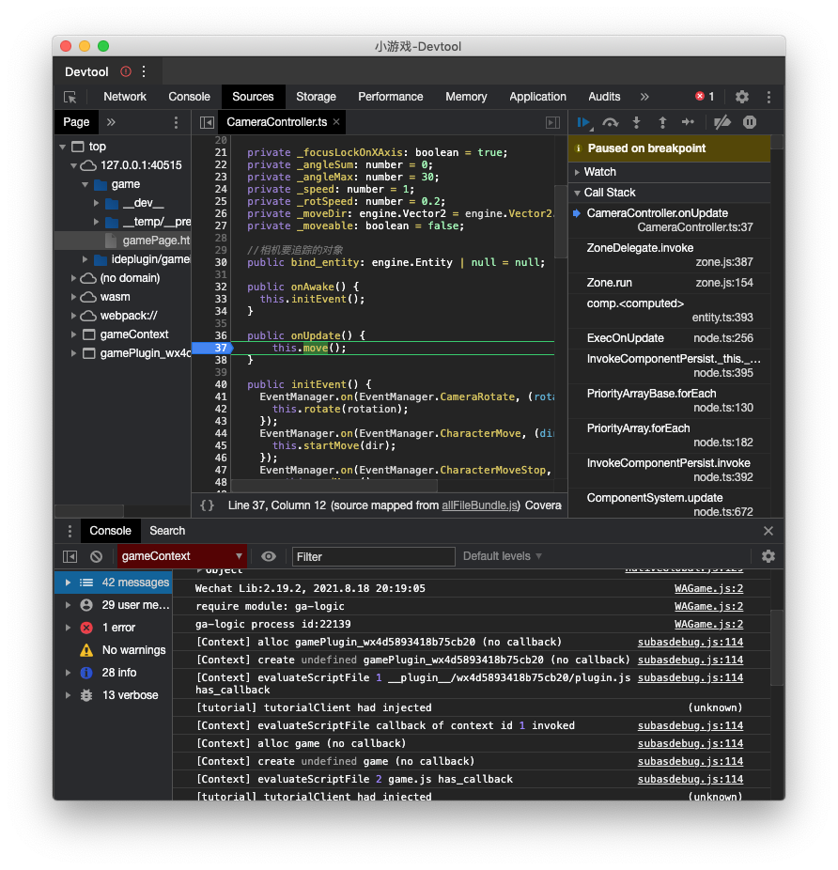Open DevTools settings gear in tab bar

tap(742, 97)
